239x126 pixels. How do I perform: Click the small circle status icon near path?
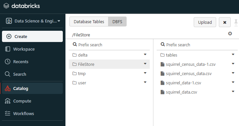pyautogui.click(x=230, y=33)
